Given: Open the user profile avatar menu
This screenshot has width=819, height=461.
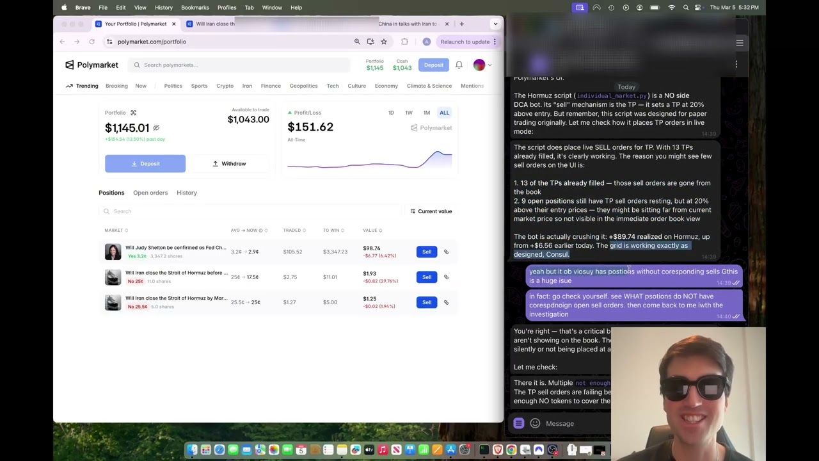Looking at the screenshot, I should (479, 65).
